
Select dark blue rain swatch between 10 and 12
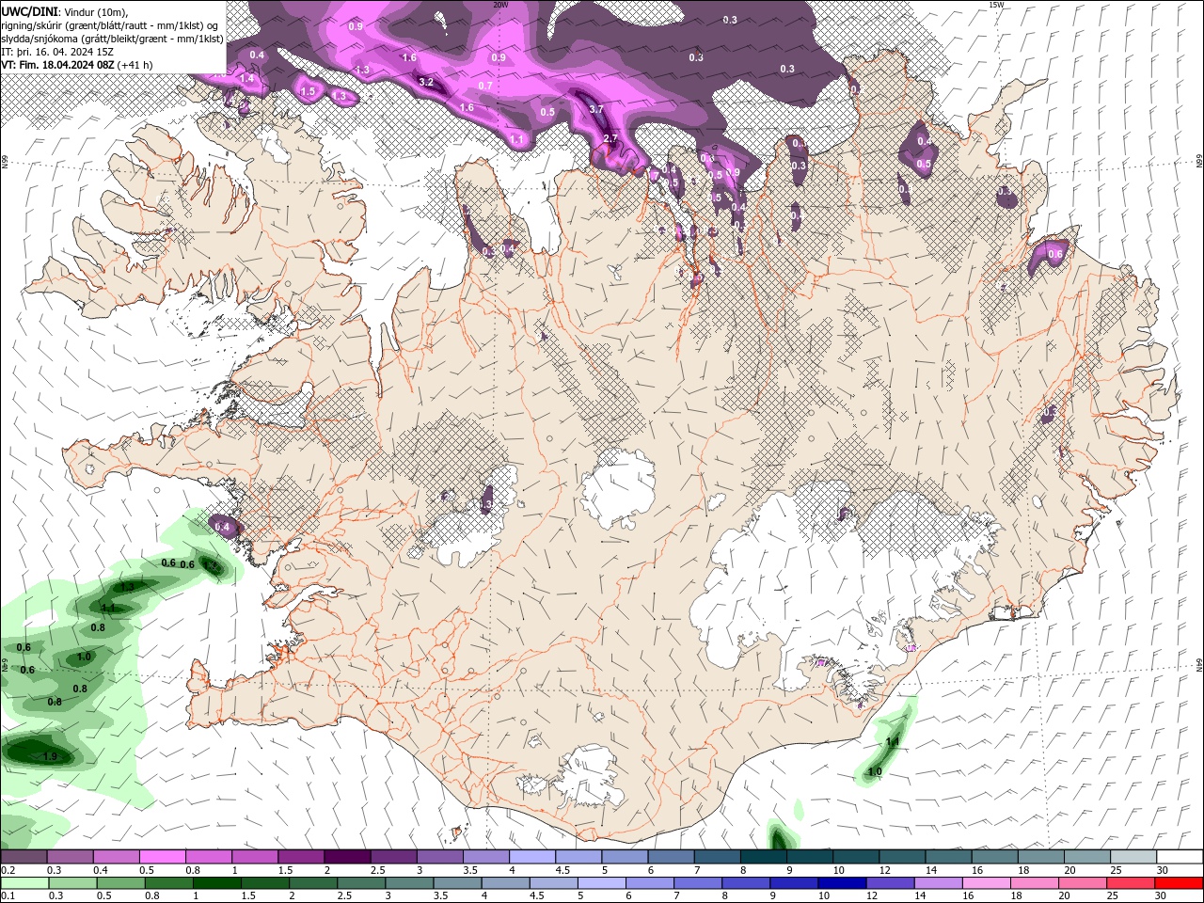point(841,883)
